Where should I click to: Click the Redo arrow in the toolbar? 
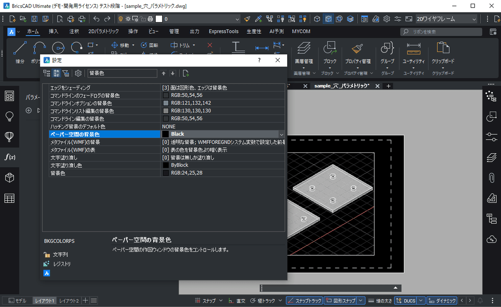tap(107, 19)
